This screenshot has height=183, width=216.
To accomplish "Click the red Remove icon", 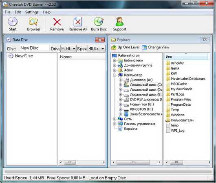I will tap(57, 22).
